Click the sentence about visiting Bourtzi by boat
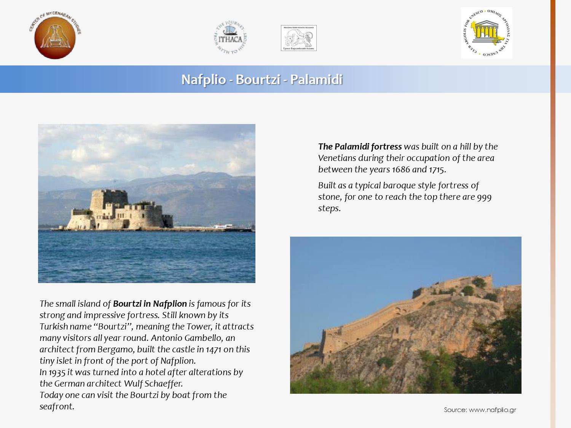Image resolution: width=571 pixels, height=428 pixels. tap(133, 395)
